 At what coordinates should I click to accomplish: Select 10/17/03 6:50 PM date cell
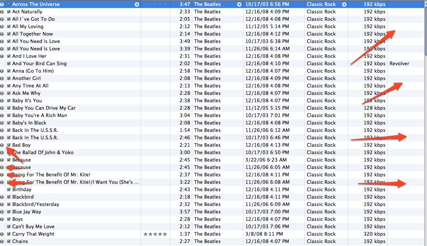tap(267, 153)
